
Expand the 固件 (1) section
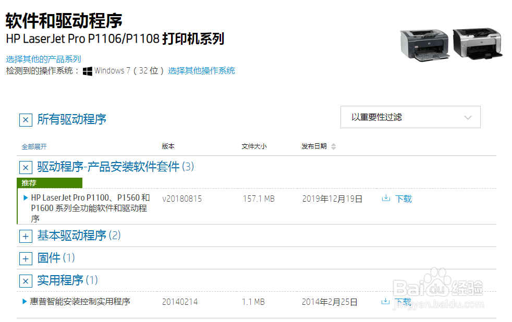(26, 259)
